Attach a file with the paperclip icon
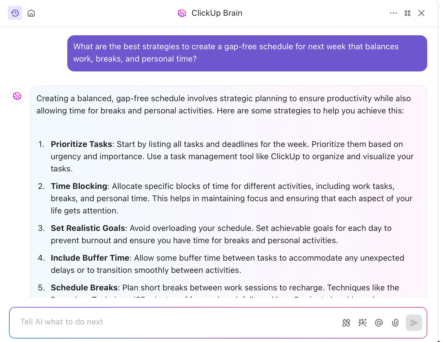The image size is (443, 342). pyautogui.click(x=395, y=323)
